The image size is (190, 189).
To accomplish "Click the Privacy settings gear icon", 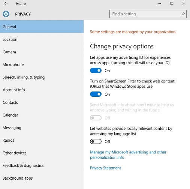I will (x=6, y=14).
